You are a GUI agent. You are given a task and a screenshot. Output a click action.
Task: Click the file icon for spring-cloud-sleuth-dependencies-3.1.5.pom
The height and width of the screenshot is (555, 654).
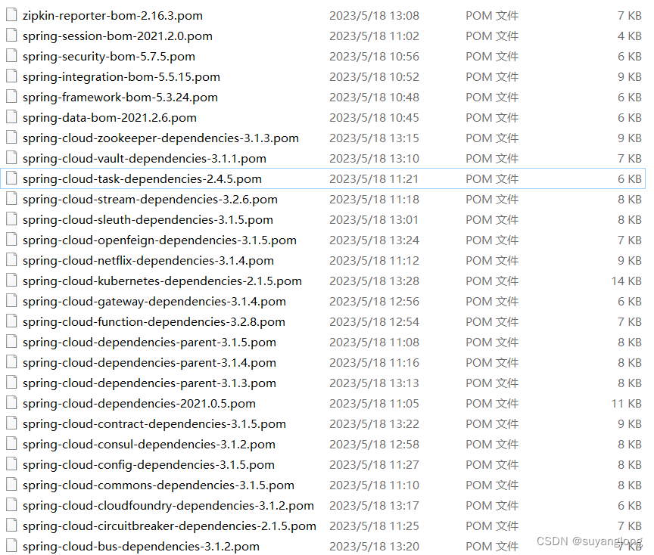coord(11,219)
